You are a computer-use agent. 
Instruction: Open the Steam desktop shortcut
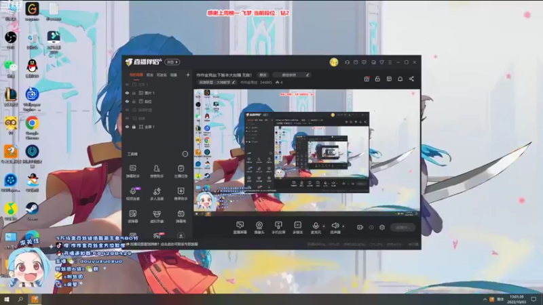click(32, 211)
